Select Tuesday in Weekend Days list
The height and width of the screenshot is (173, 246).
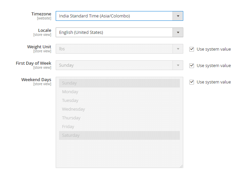(119, 101)
